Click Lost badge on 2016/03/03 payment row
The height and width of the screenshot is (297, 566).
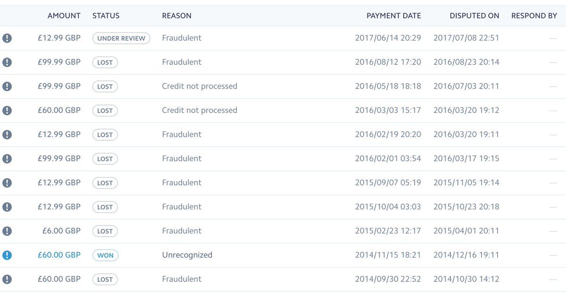(105, 111)
